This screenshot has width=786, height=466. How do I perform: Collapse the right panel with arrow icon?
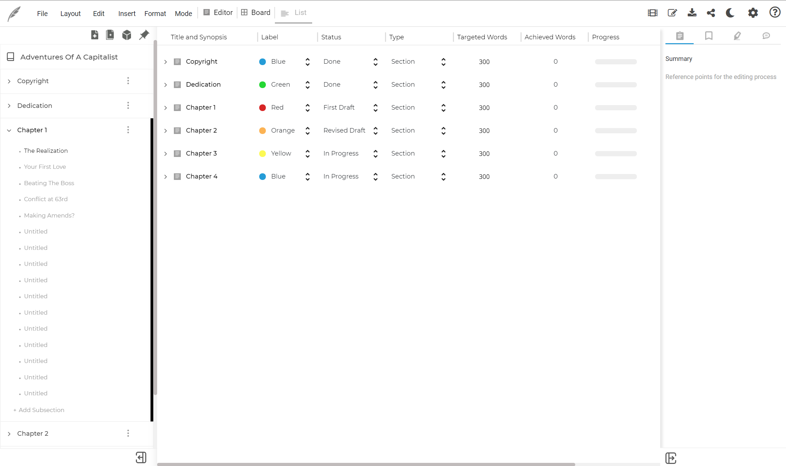point(671,458)
